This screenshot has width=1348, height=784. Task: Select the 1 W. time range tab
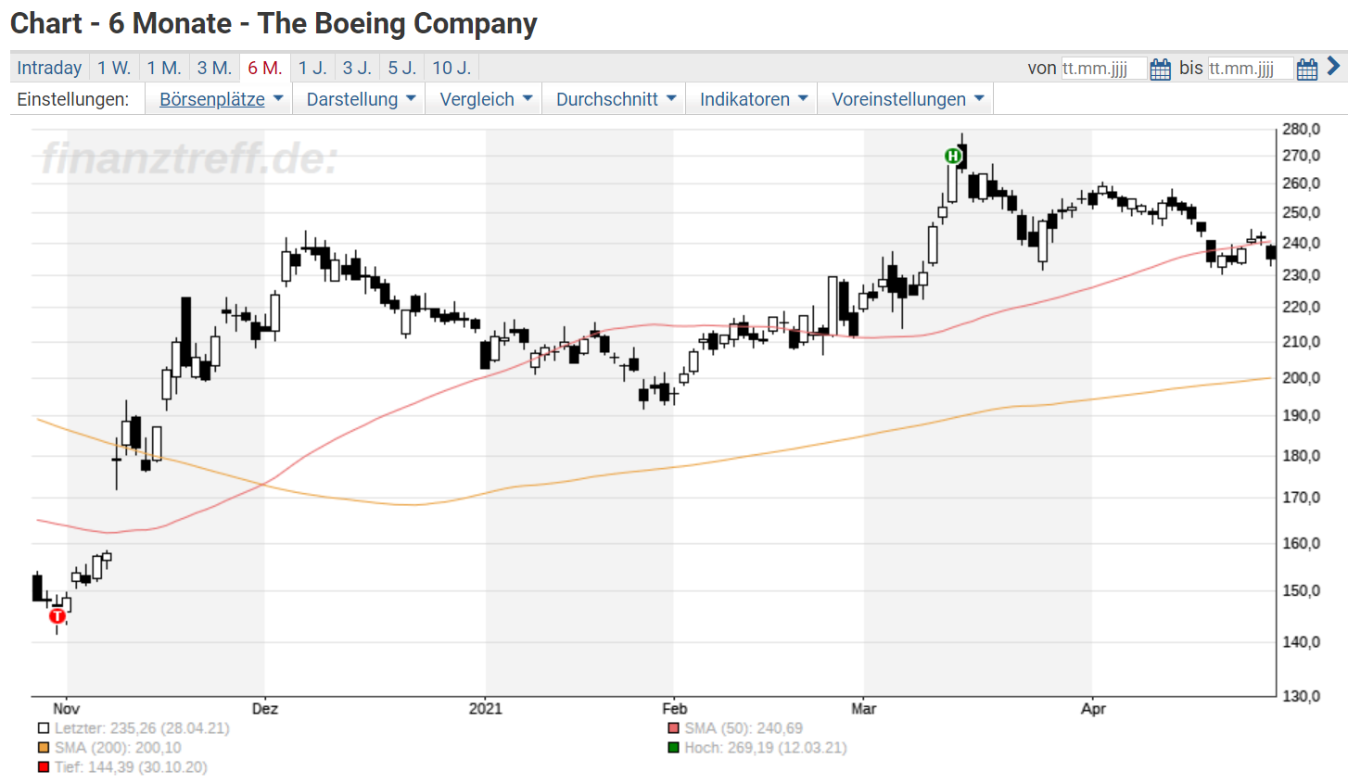pyautogui.click(x=114, y=68)
